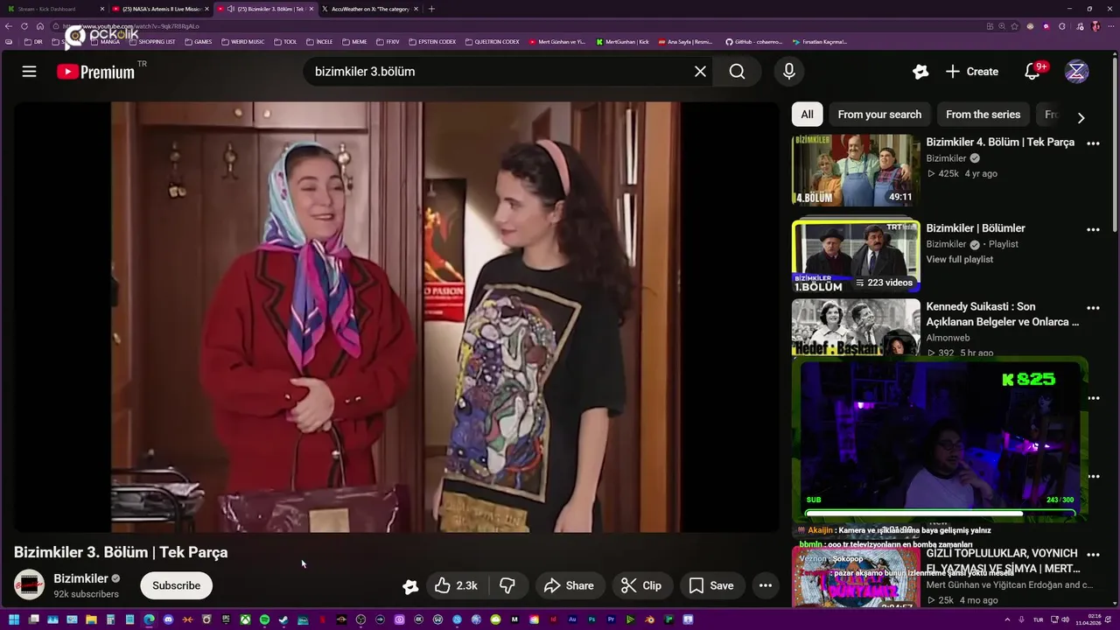The height and width of the screenshot is (630, 1120).
Task: Switch to AccuWeather on X tab
Action: pos(370,9)
